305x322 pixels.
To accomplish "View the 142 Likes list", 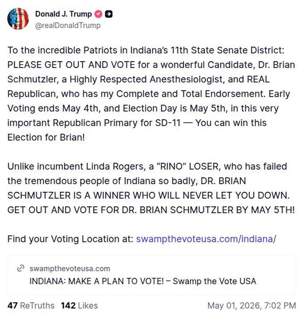I will point(79,305).
